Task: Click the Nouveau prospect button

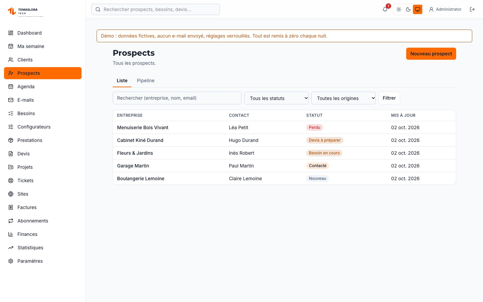Action: pos(431,54)
